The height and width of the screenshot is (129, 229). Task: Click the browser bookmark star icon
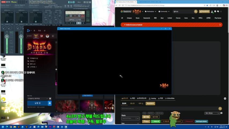point(207,5)
